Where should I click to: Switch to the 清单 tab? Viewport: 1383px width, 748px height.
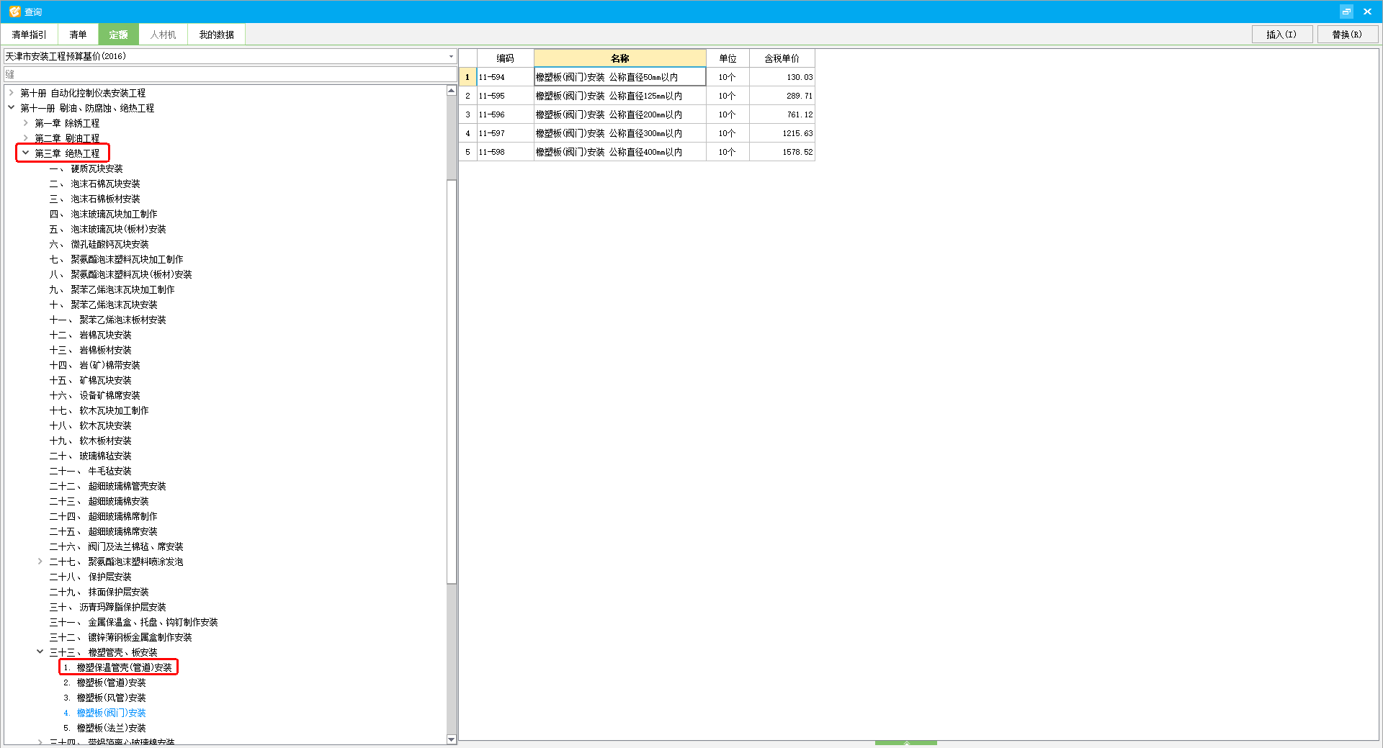[78, 35]
